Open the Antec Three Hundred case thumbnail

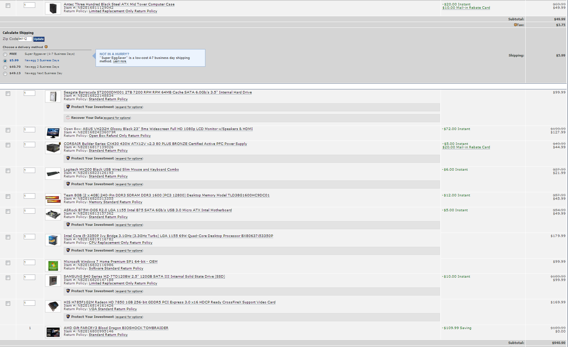pos(53,8)
